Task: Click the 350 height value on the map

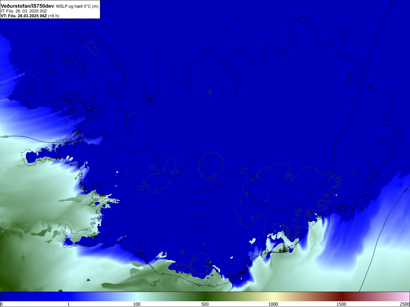Action: [x=94, y=237]
